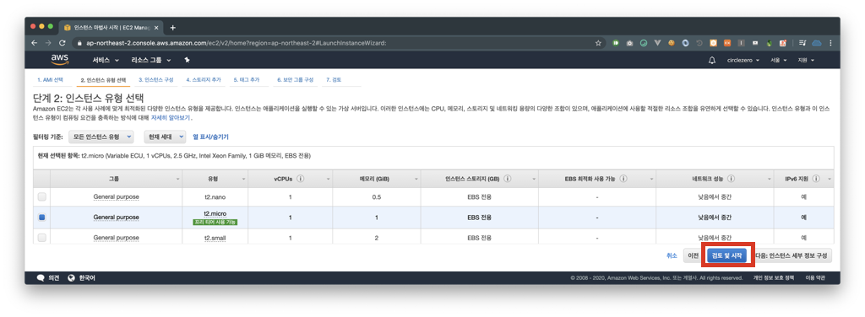Click the globe language icon in footer
865x317 pixels.
[71, 278]
